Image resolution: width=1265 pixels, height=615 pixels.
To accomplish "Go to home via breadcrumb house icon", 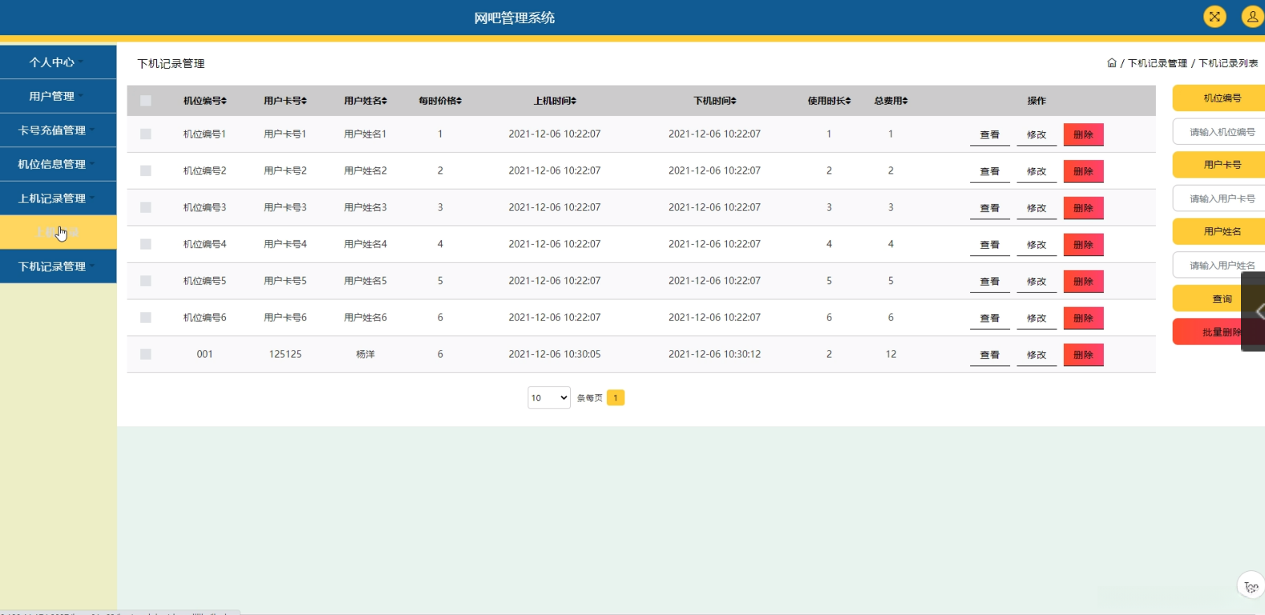I will pos(1112,63).
